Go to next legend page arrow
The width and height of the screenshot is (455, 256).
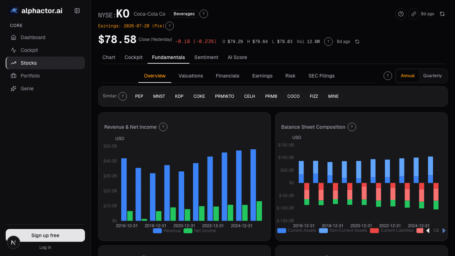pos(444,231)
